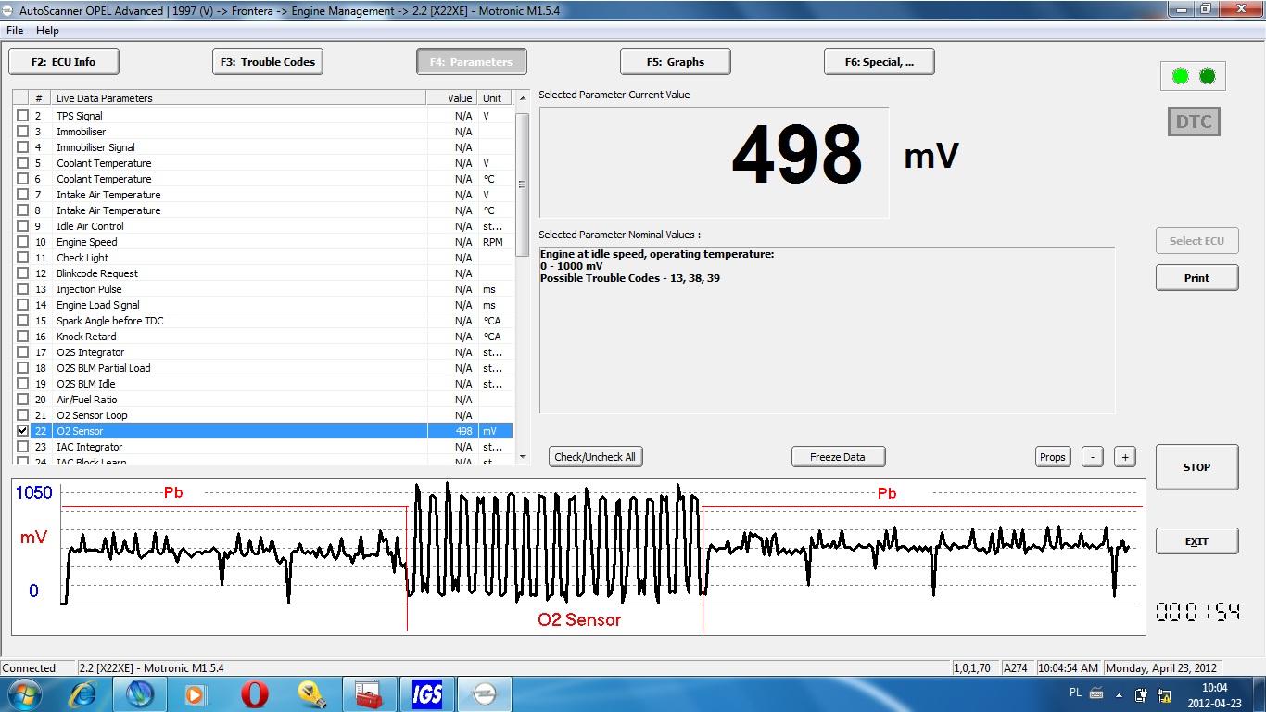Viewport: 1266px width, 712px height.
Task: Switch to the F5: Graphs tab
Action: [x=675, y=62]
